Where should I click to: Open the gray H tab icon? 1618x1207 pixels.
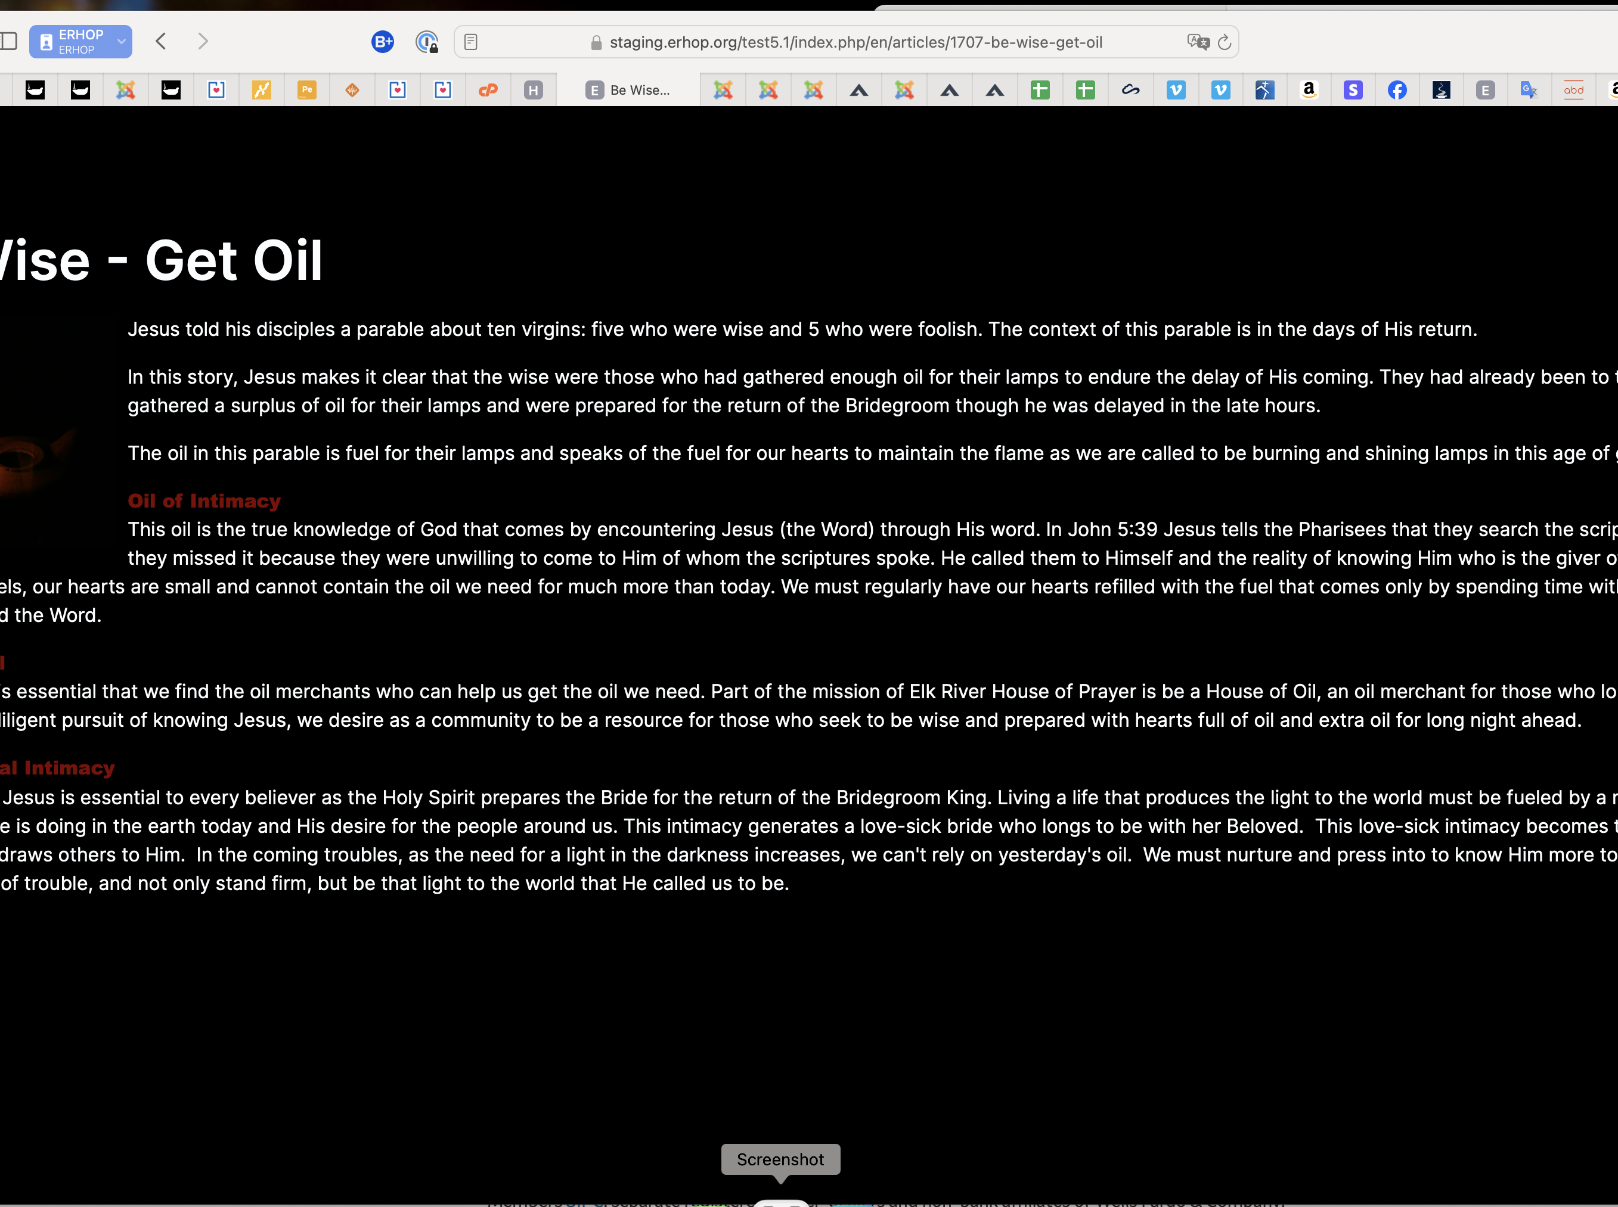(x=533, y=90)
